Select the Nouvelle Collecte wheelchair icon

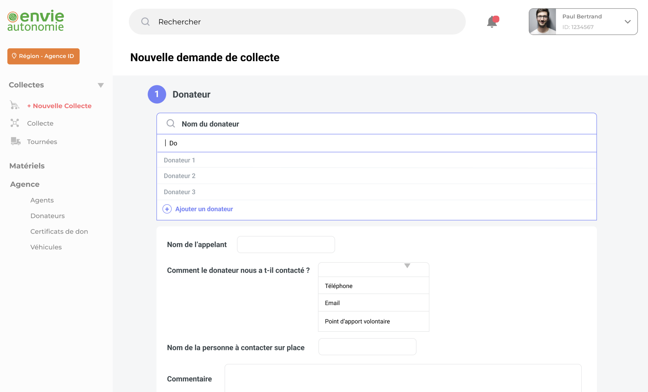coord(14,105)
